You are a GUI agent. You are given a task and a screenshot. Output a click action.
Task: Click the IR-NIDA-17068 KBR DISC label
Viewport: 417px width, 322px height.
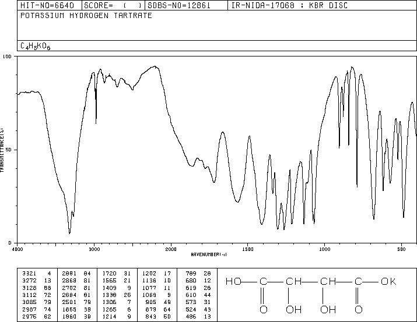289,5
